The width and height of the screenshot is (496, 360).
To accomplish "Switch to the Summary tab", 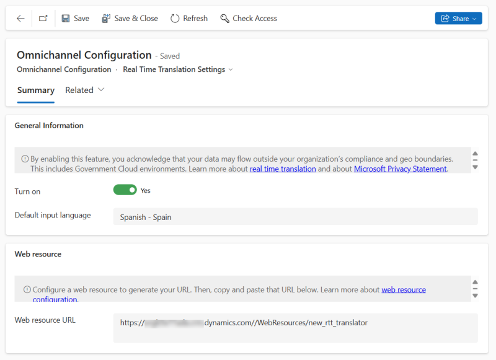I will (35, 90).
